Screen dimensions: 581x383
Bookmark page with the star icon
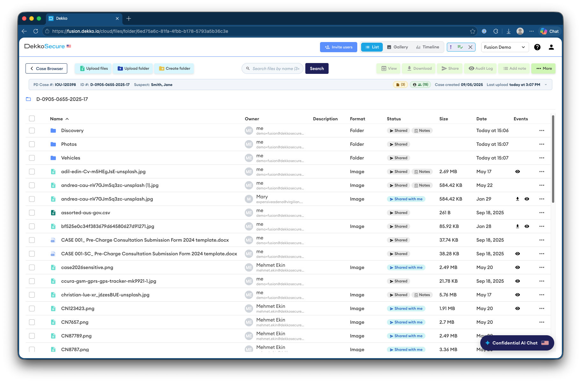coord(473,31)
